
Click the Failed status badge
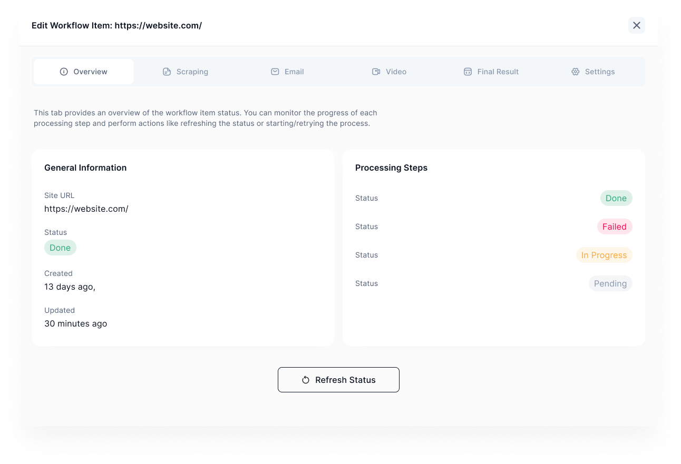click(x=615, y=226)
